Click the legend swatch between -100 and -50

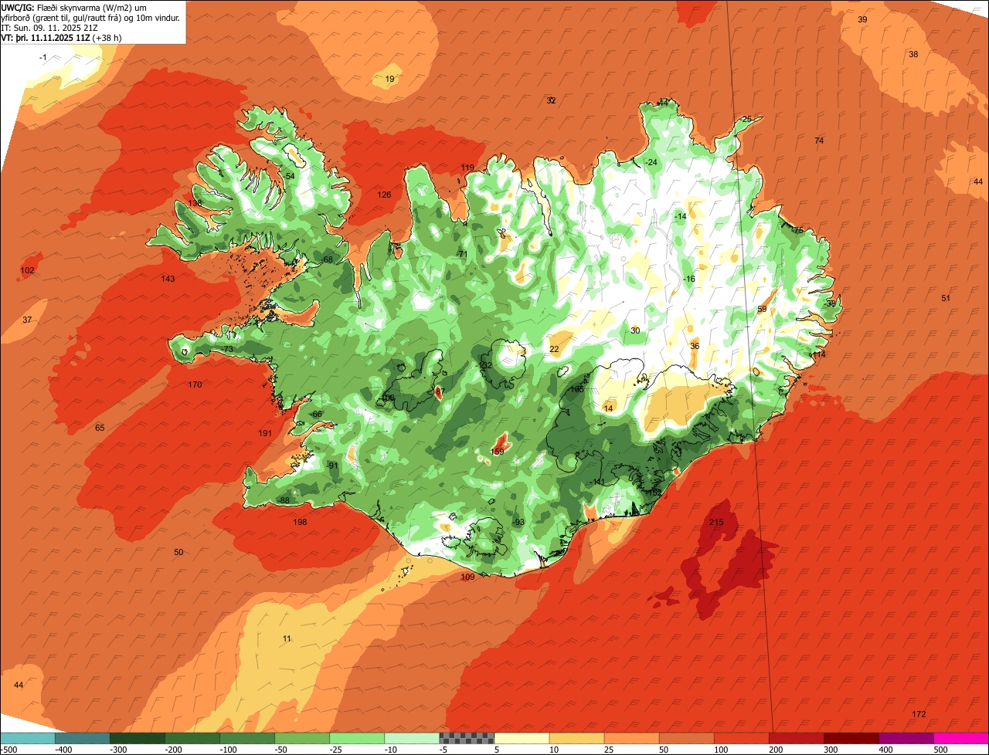point(246,738)
